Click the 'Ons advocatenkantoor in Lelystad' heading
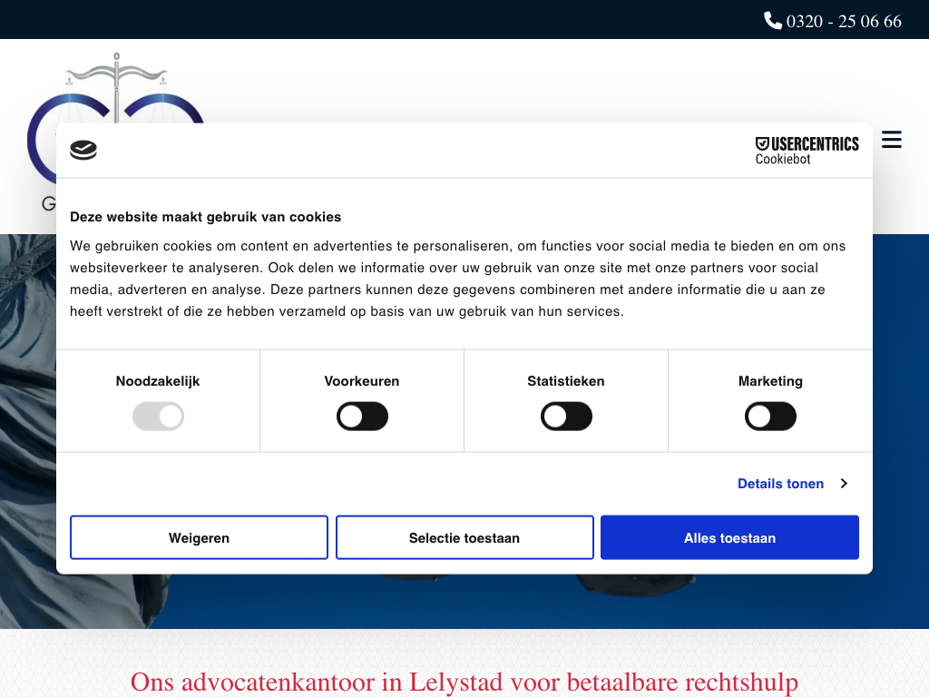 [x=464, y=682]
